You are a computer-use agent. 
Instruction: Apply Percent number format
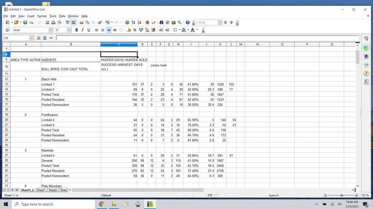coord(135,30)
